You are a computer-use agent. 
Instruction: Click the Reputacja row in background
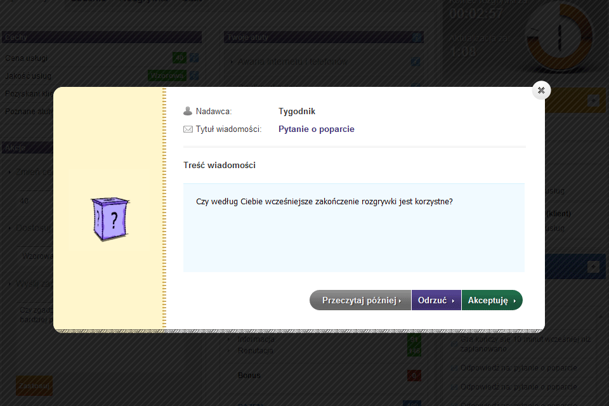(x=255, y=350)
